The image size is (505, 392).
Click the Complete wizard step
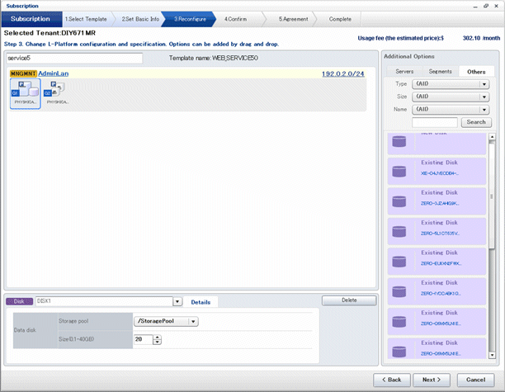(x=340, y=19)
